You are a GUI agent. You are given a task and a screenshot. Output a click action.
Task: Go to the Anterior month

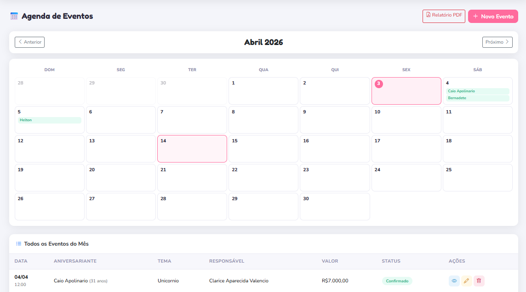pyautogui.click(x=29, y=42)
